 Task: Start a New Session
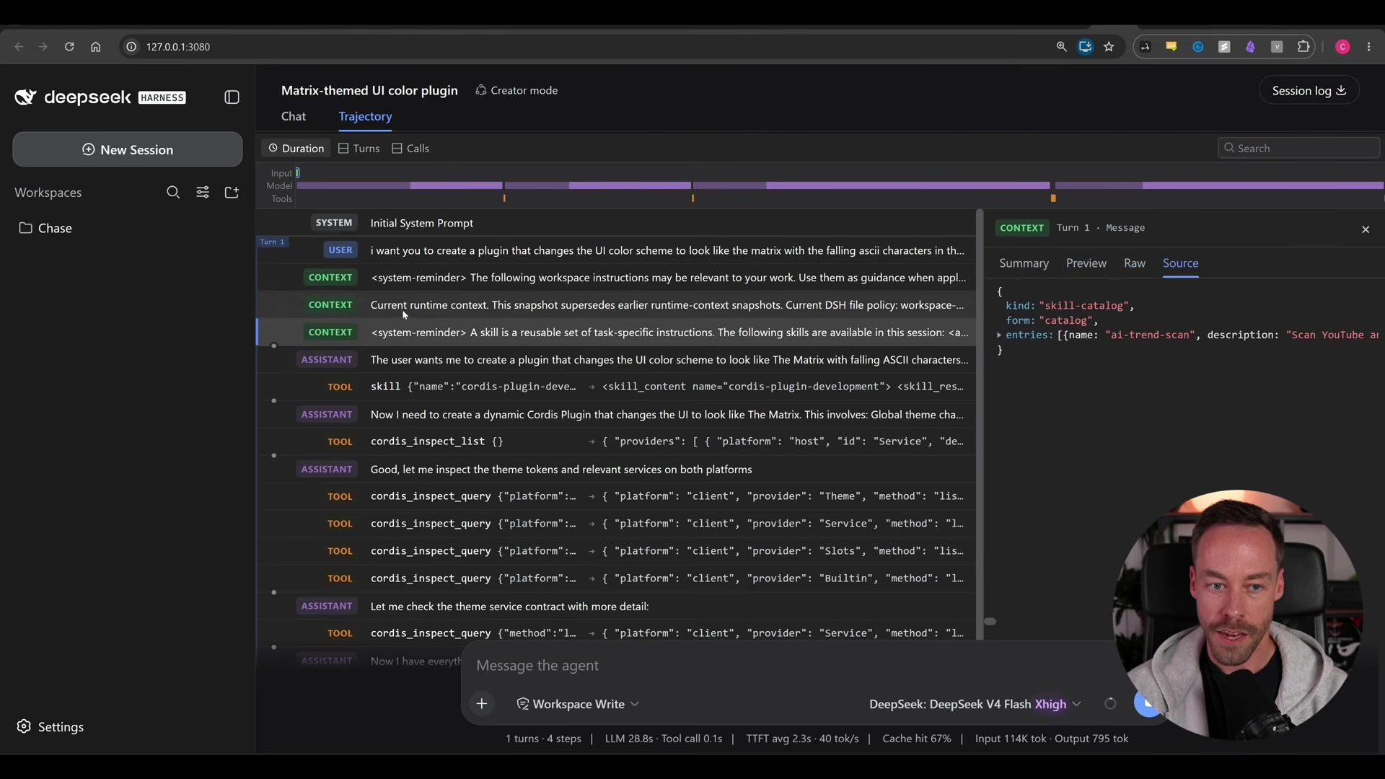pos(128,149)
